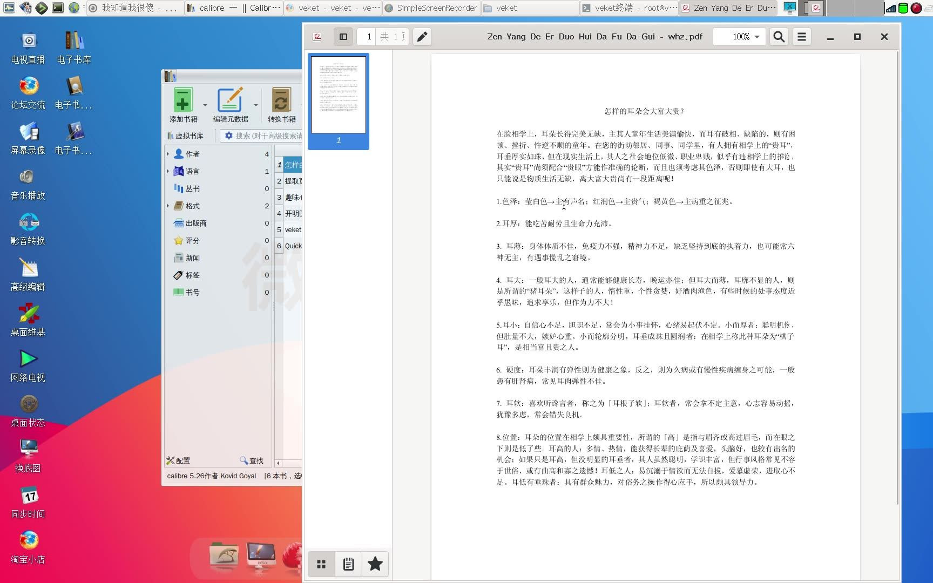Click Add Books icon in calibre
This screenshot has width=933, height=583.
pyautogui.click(x=183, y=105)
